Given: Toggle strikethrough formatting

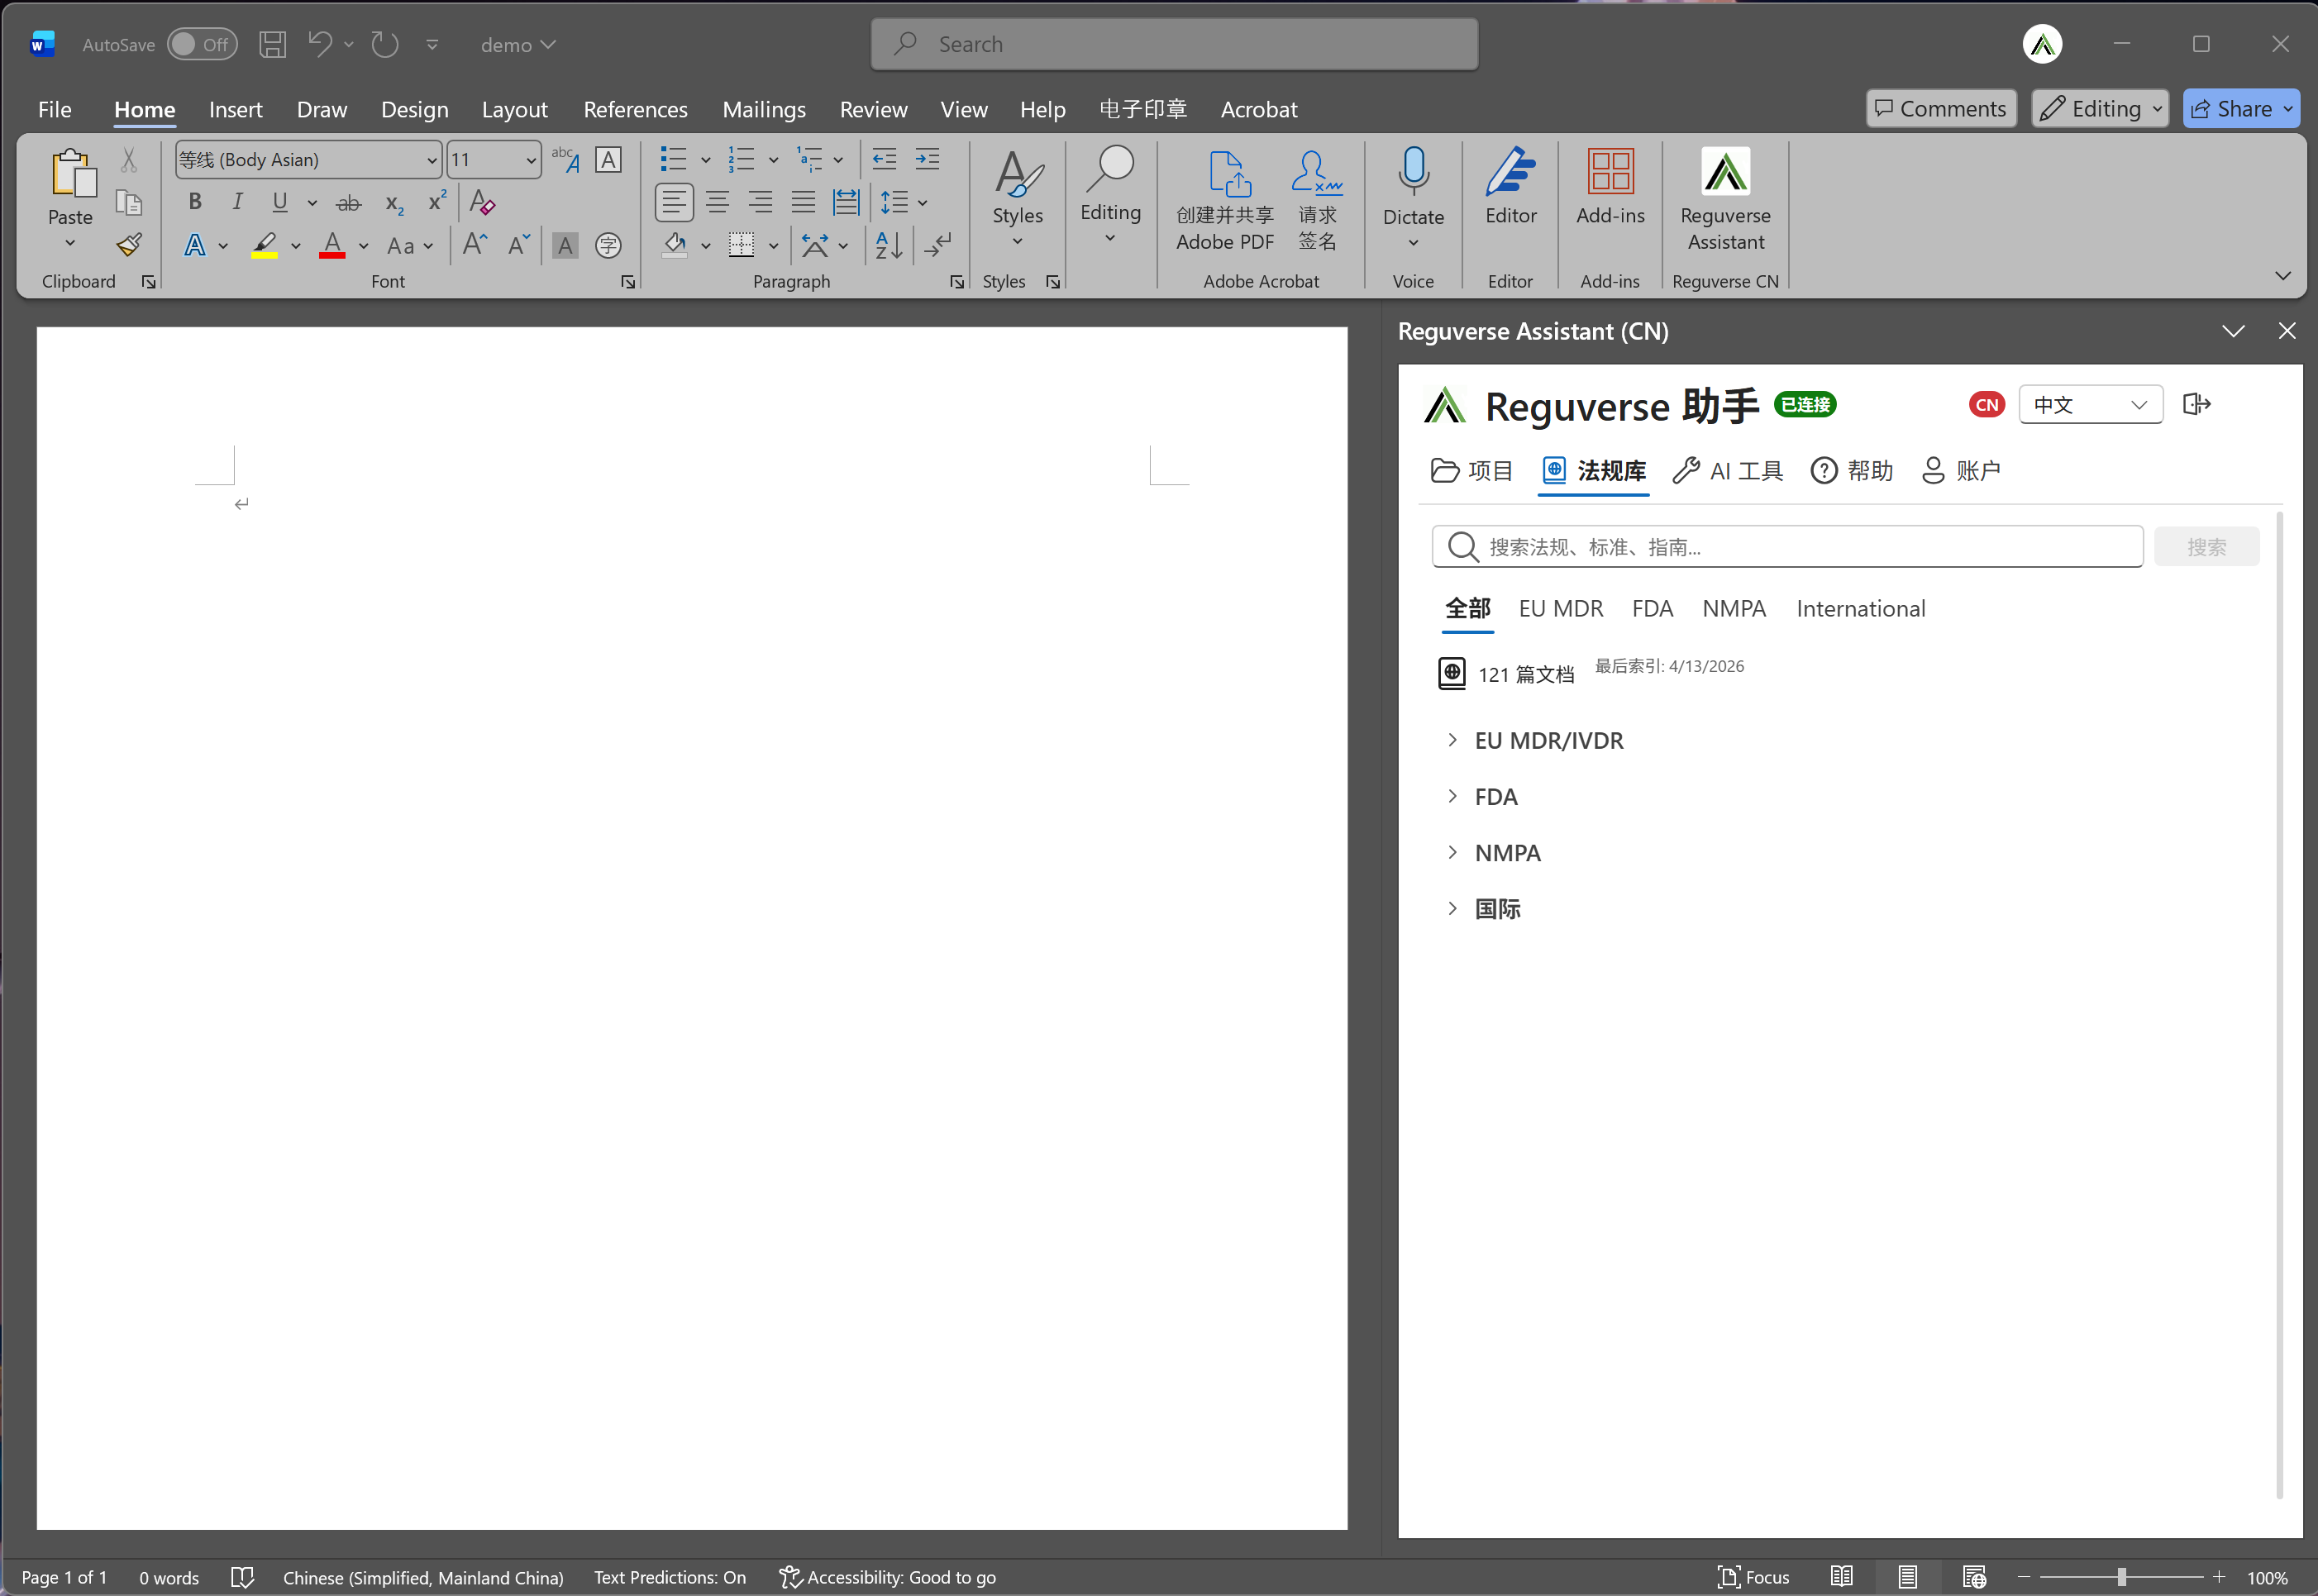Looking at the screenshot, I should (x=348, y=202).
